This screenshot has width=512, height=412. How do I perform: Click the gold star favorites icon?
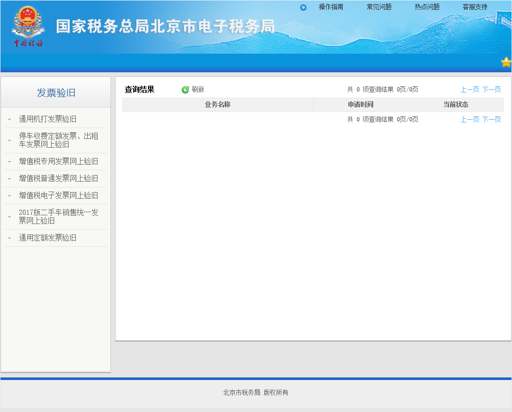[506, 62]
